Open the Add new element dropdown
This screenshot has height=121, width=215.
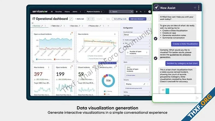(138, 19)
